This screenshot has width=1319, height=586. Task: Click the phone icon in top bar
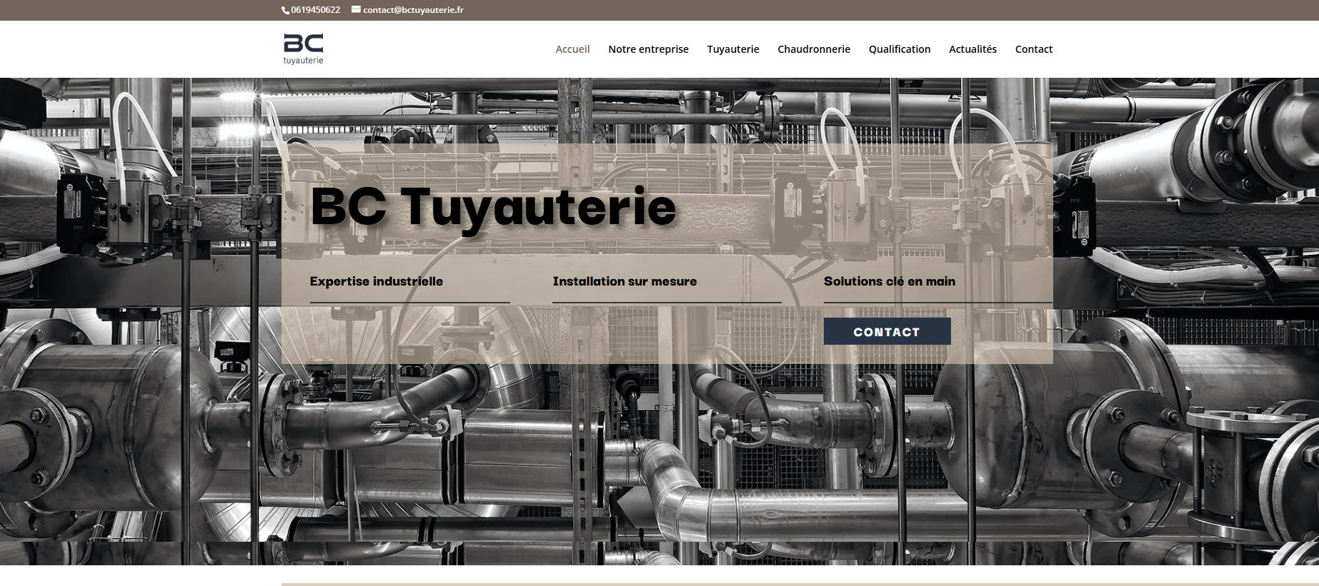coord(285,10)
